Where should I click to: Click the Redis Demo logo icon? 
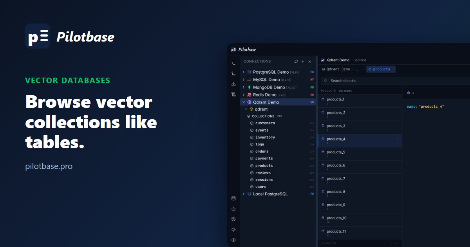(x=249, y=95)
